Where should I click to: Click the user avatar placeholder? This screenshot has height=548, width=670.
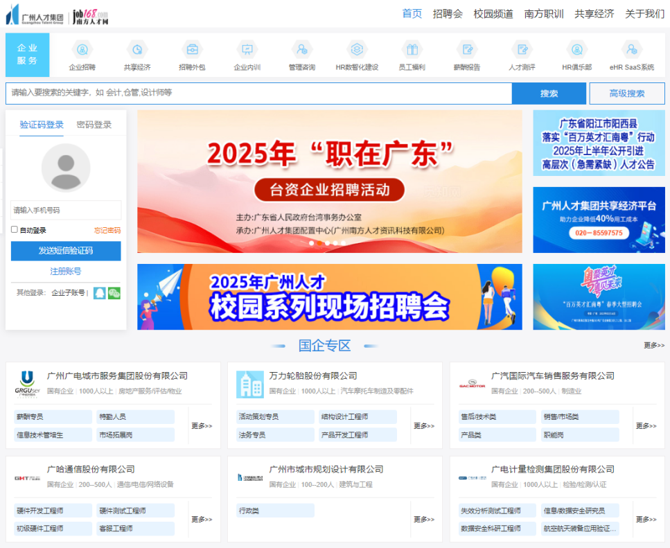[66, 168]
